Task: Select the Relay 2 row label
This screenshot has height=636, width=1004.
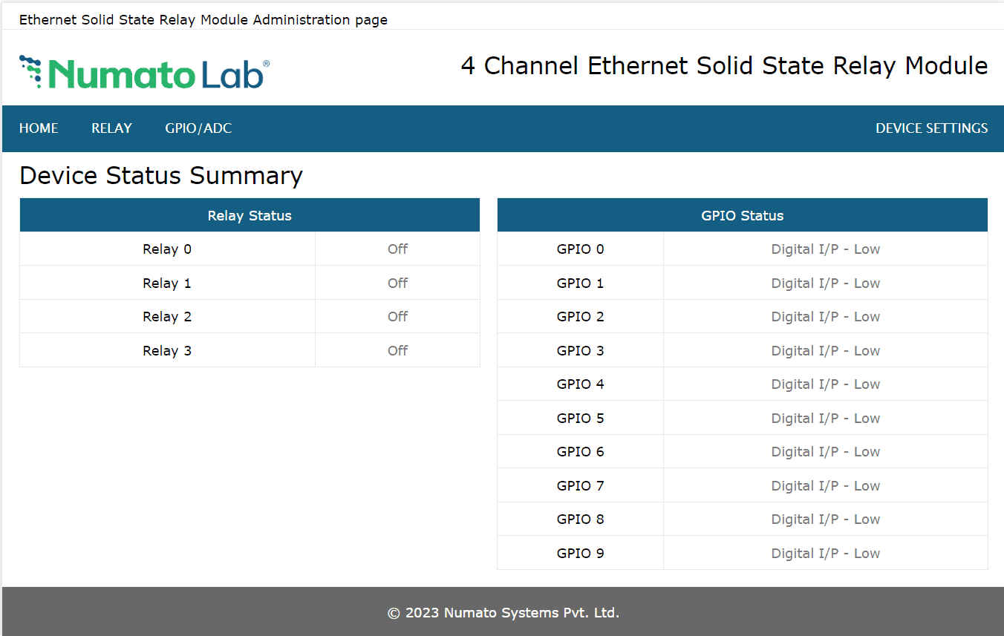Action: click(x=167, y=317)
